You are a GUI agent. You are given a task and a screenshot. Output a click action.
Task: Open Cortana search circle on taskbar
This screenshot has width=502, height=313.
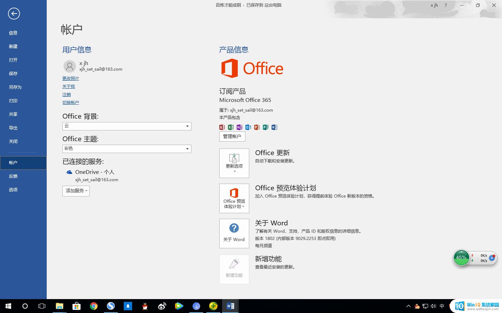(x=25, y=306)
